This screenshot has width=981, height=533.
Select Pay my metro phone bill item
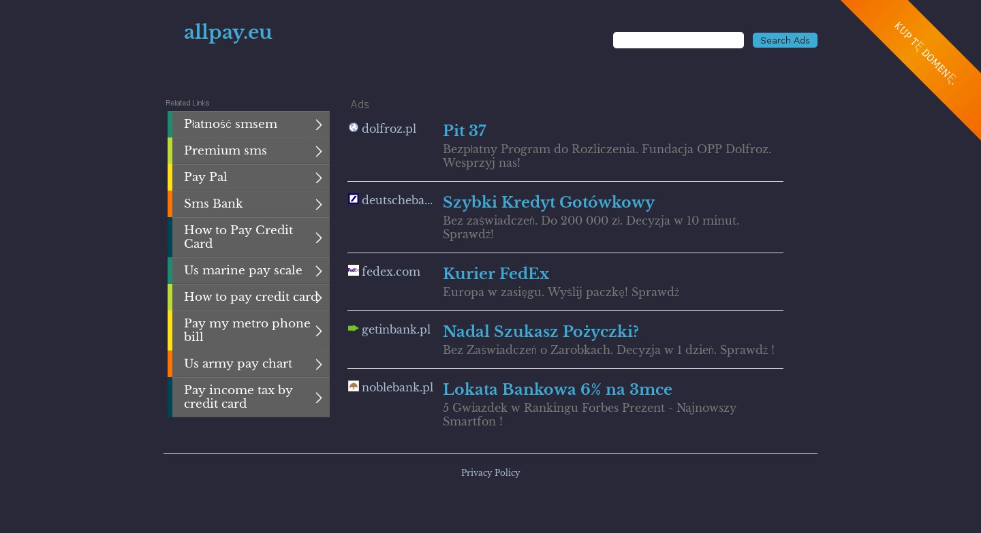point(247,330)
